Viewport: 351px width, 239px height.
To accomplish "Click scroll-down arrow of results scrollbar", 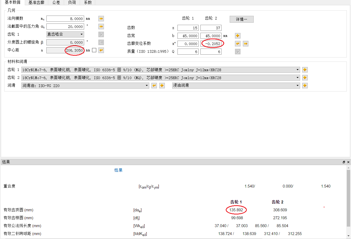I will 349,236.
